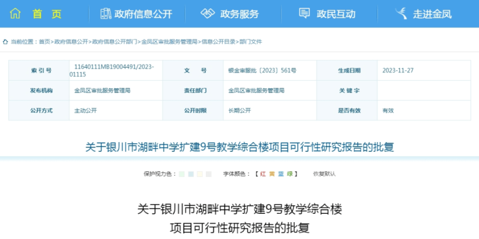The height and width of the screenshot is (239, 479).
Task: Select the cream eye-protection color swatch
Action: (x=200, y=174)
